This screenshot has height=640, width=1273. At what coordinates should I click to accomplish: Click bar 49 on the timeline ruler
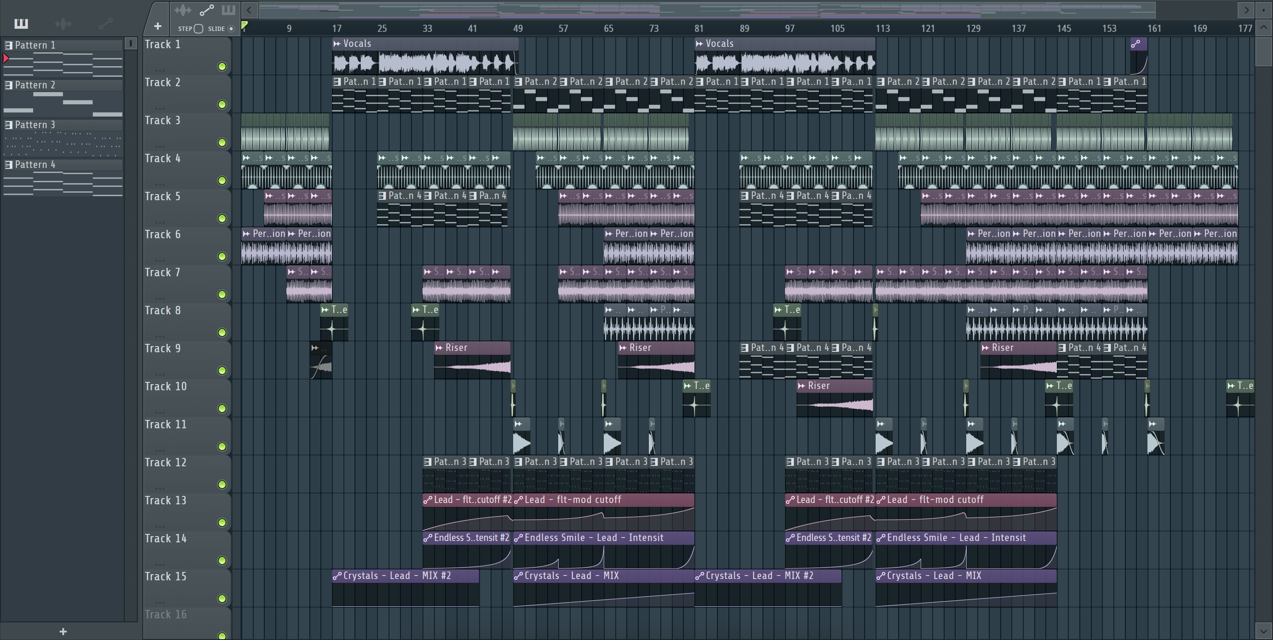pyautogui.click(x=518, y=29)
